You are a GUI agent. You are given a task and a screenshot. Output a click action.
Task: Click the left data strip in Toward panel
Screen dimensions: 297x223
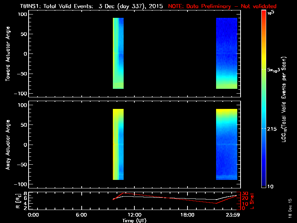pyautogui.click(x=118, y=53)
